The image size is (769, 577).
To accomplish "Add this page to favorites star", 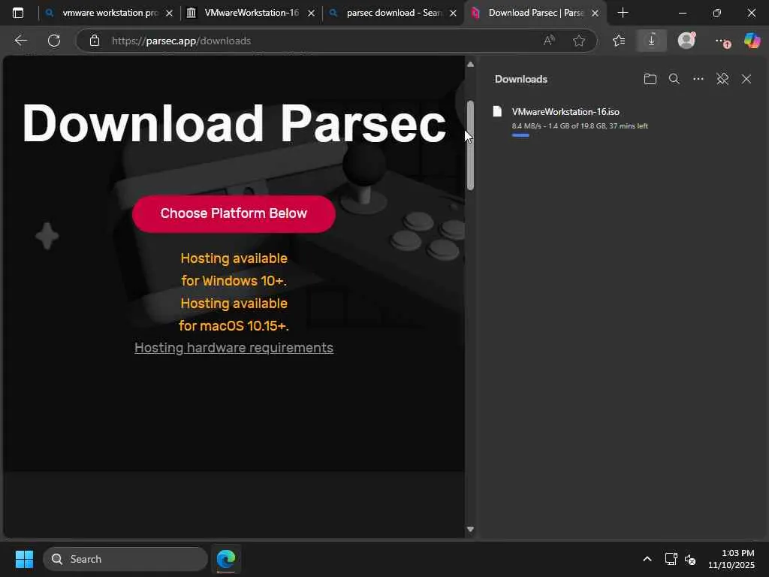I will (x=579, y=41).
